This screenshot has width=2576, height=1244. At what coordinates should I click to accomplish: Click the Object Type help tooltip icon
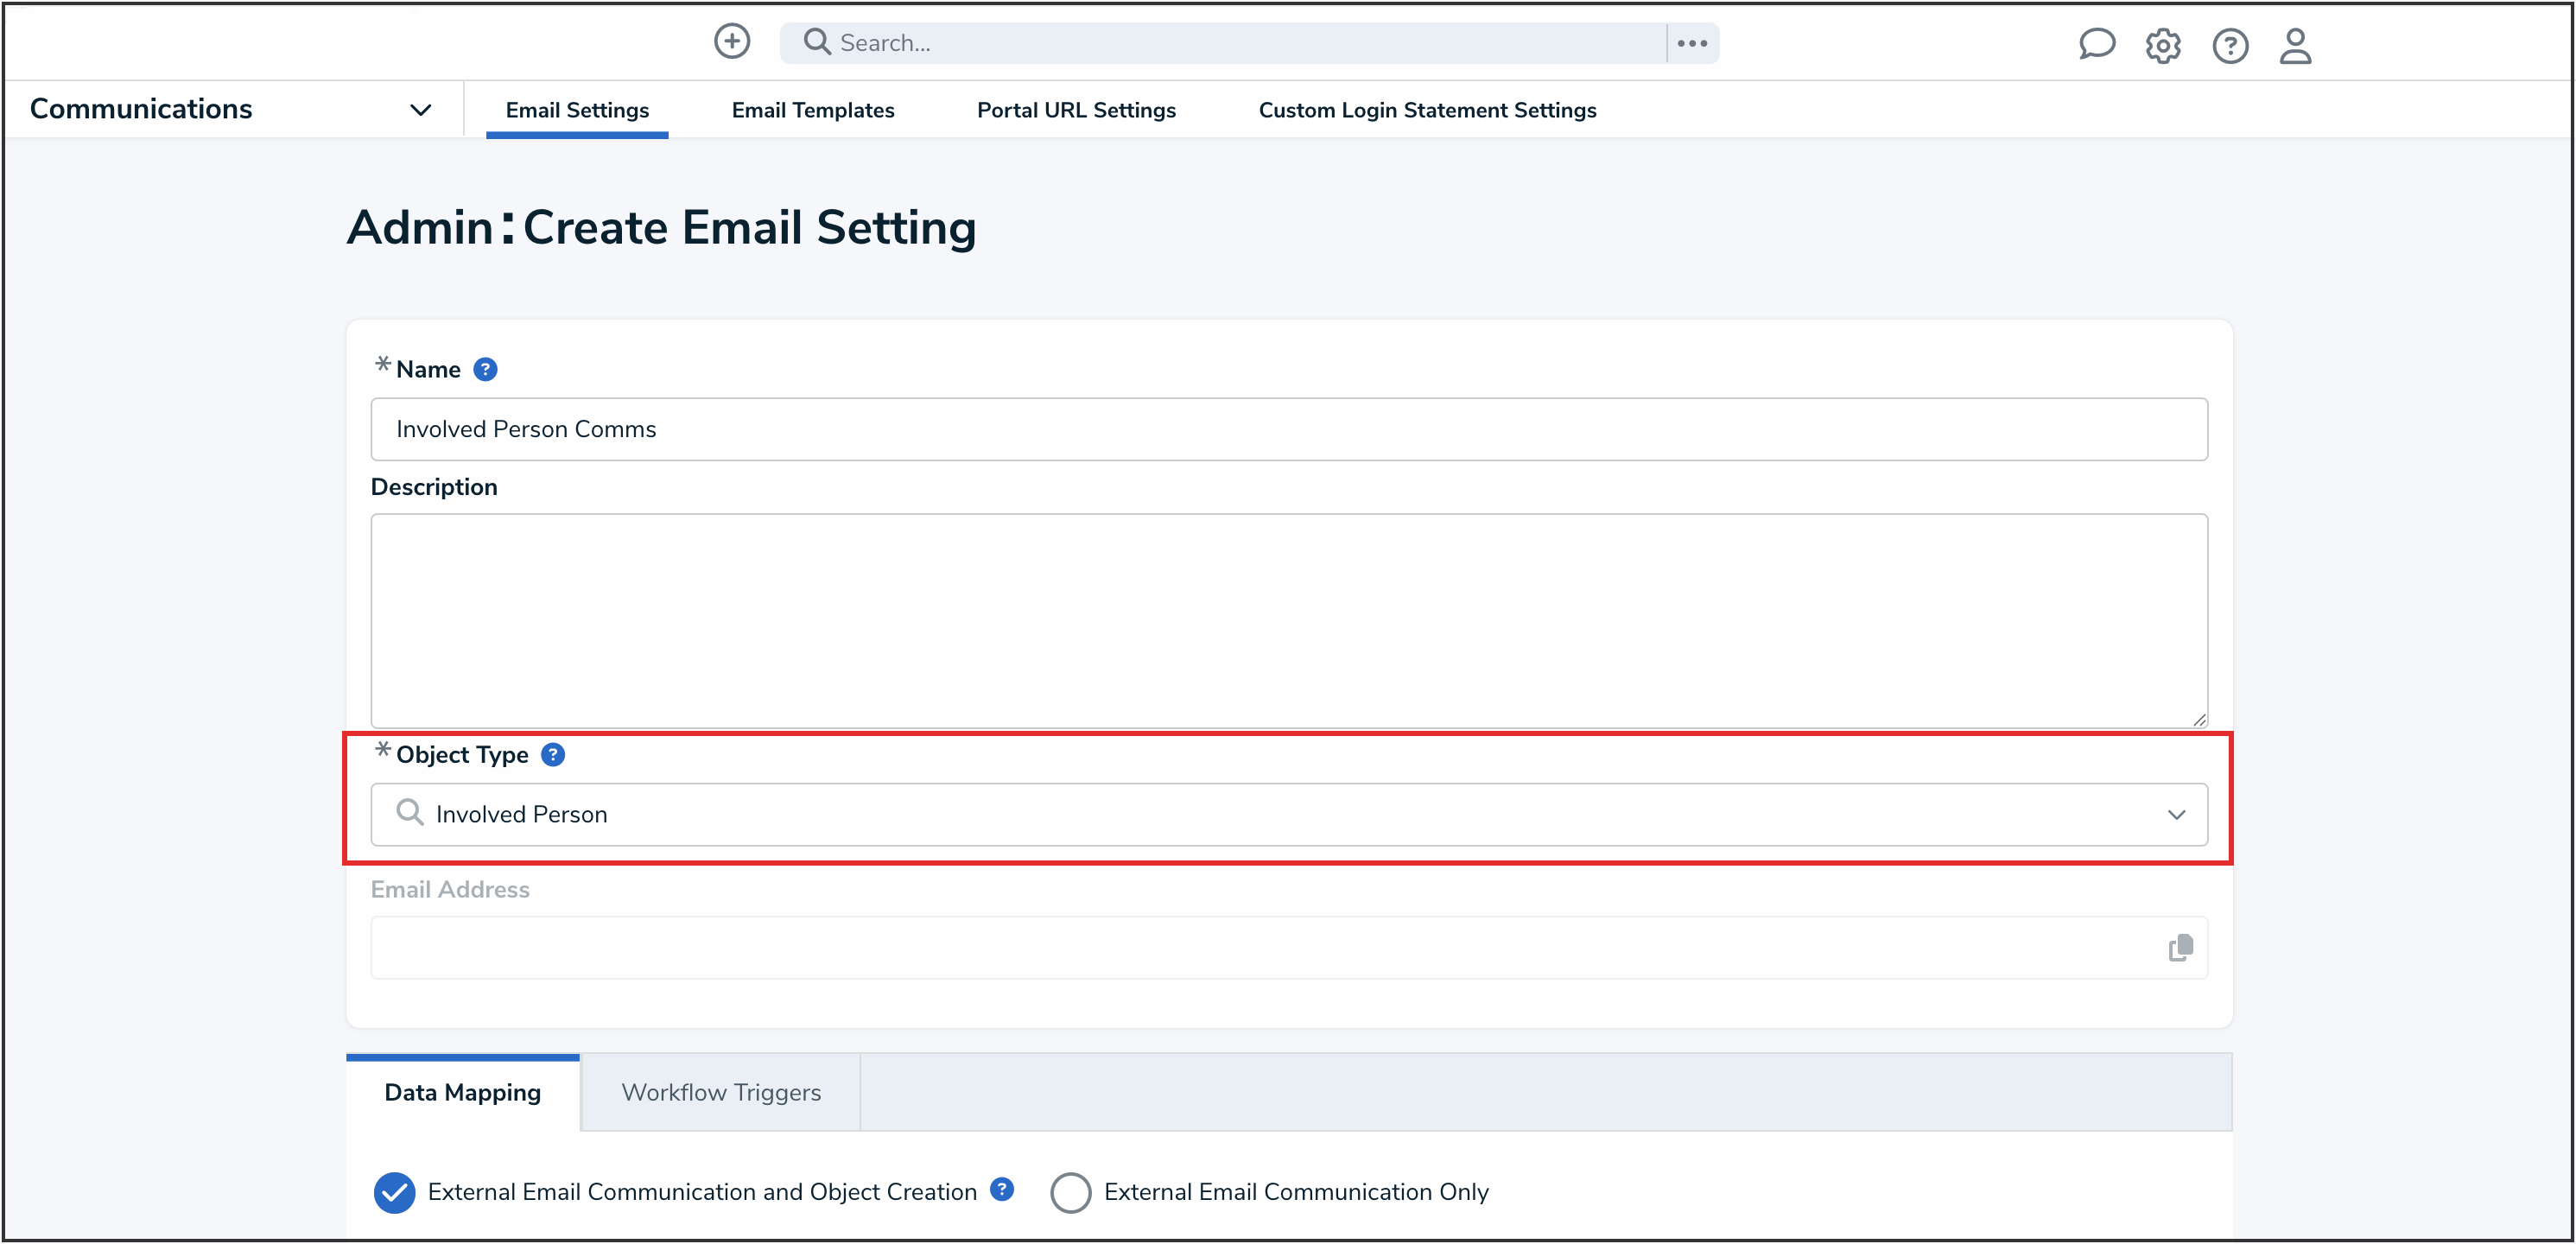[553, 755]
